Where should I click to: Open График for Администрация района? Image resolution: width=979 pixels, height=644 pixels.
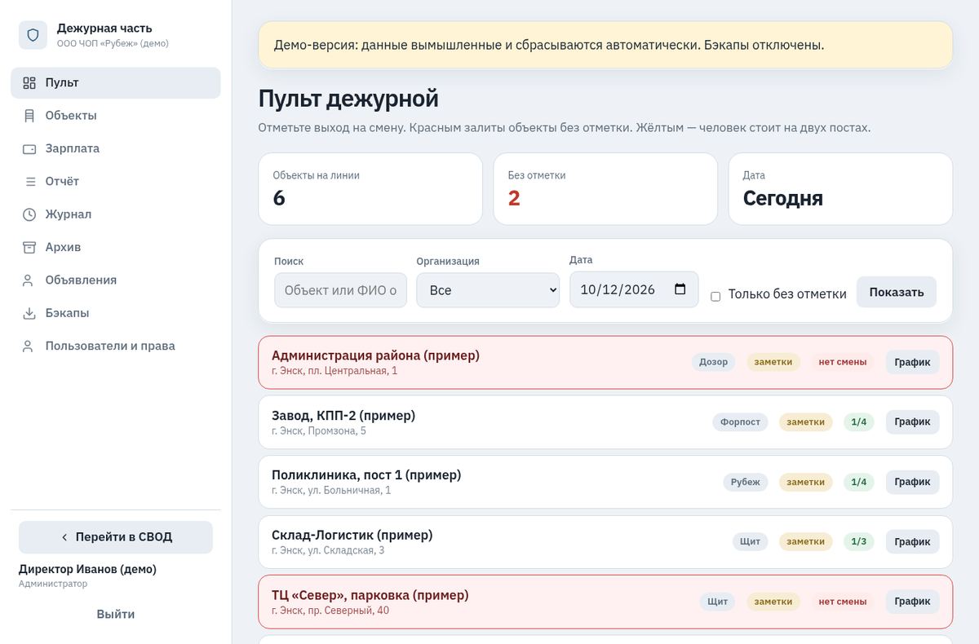coord(912,362)
